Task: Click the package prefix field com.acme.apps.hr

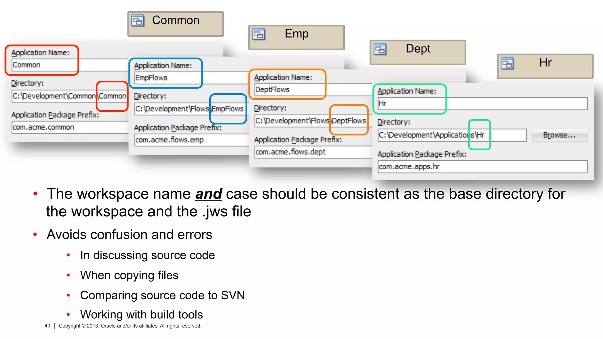Action: point(482,167)
